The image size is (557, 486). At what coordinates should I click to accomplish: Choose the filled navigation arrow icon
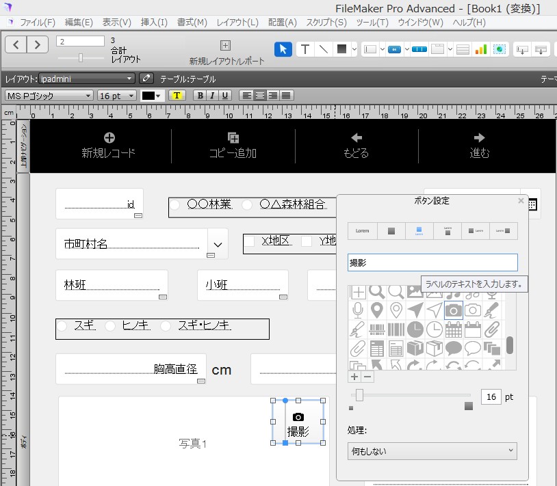click(x=415, y=310)
